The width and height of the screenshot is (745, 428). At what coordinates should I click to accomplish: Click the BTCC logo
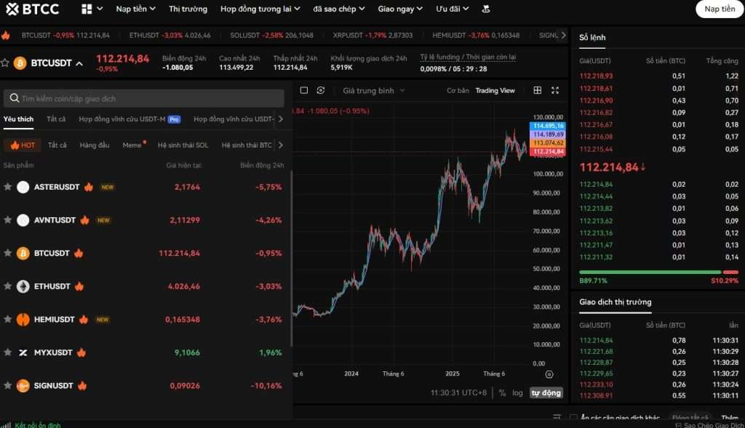(x=33, y=9)
